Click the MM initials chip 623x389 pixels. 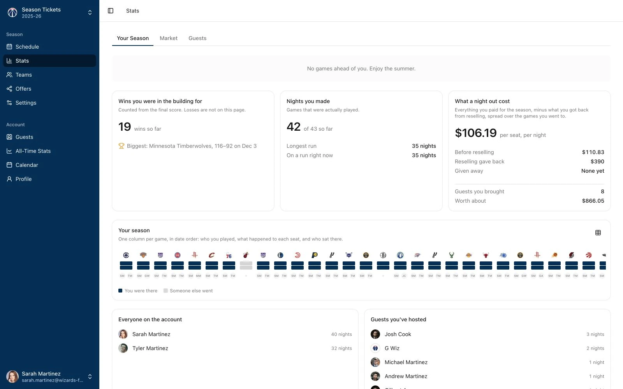pyautogui.click(x=199, y=276)
